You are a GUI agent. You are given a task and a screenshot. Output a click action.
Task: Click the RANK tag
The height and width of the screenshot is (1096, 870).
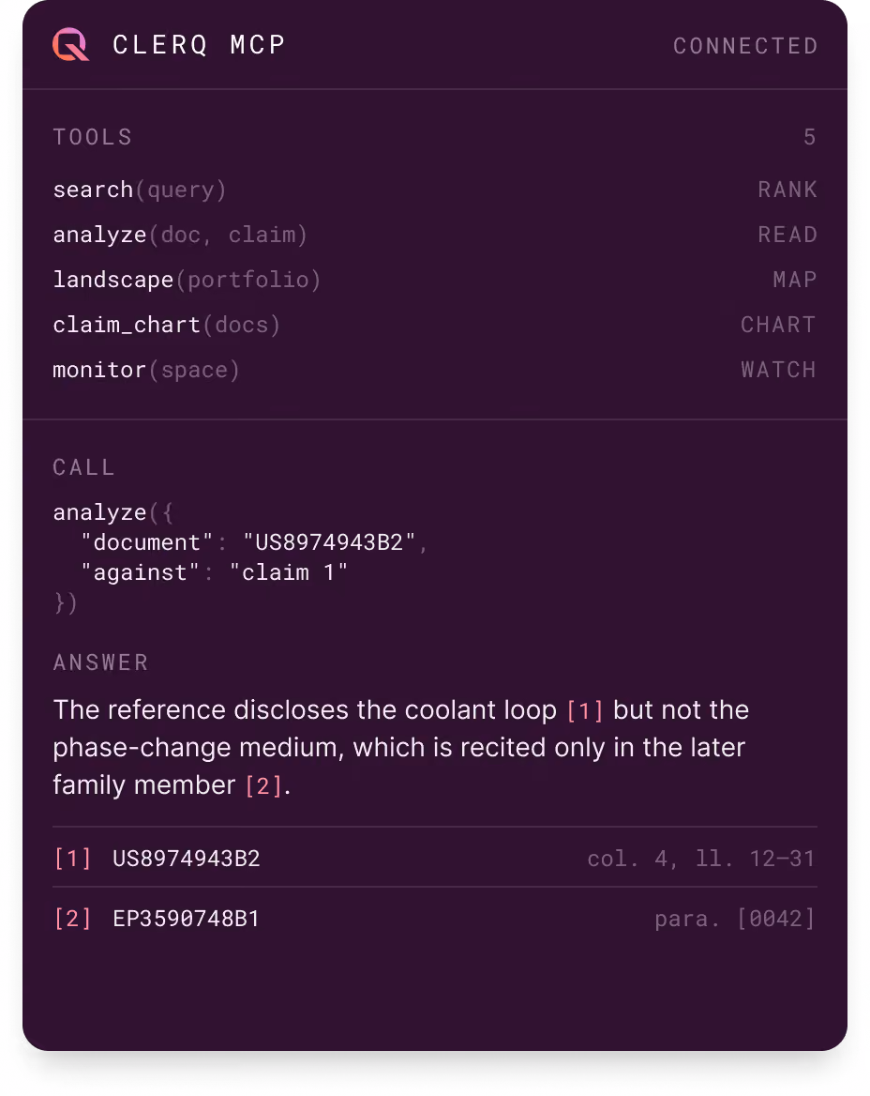787,190
